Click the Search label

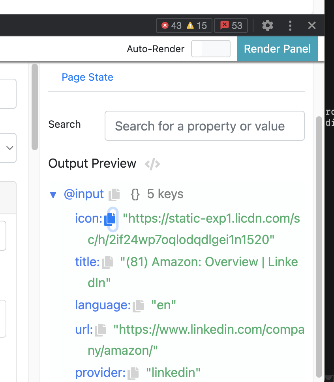tap(64, 125)
